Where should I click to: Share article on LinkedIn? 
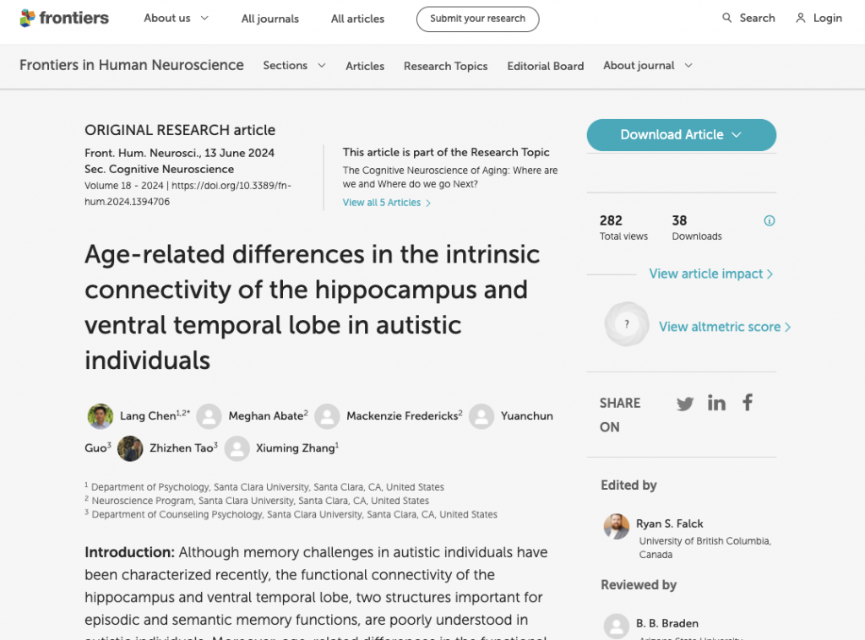pos(716,403)
